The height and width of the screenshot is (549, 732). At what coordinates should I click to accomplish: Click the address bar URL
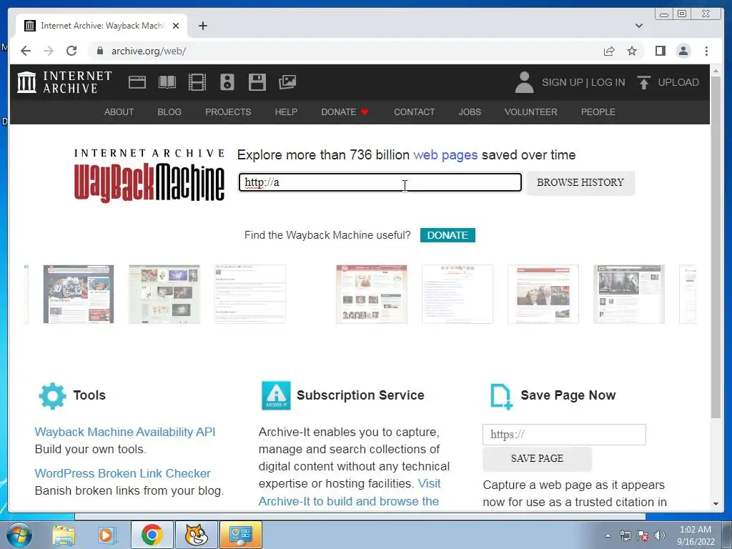click(x=149, y=51)
